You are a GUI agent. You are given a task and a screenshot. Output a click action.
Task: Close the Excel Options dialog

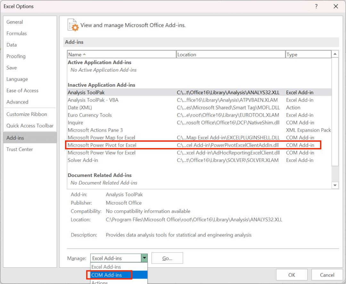pyautogui.click(x=336, y=6)
